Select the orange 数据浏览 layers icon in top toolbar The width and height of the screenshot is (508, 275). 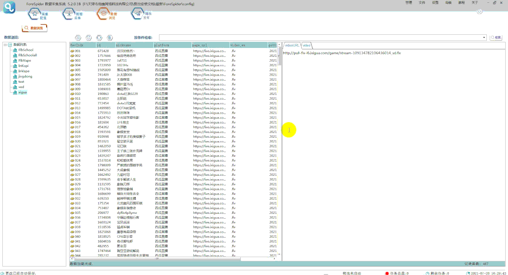click(103, 14)
